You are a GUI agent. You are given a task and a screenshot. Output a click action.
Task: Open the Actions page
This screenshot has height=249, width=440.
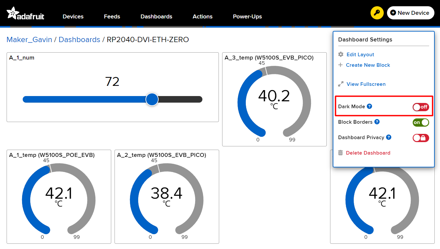tap(202, 16)
